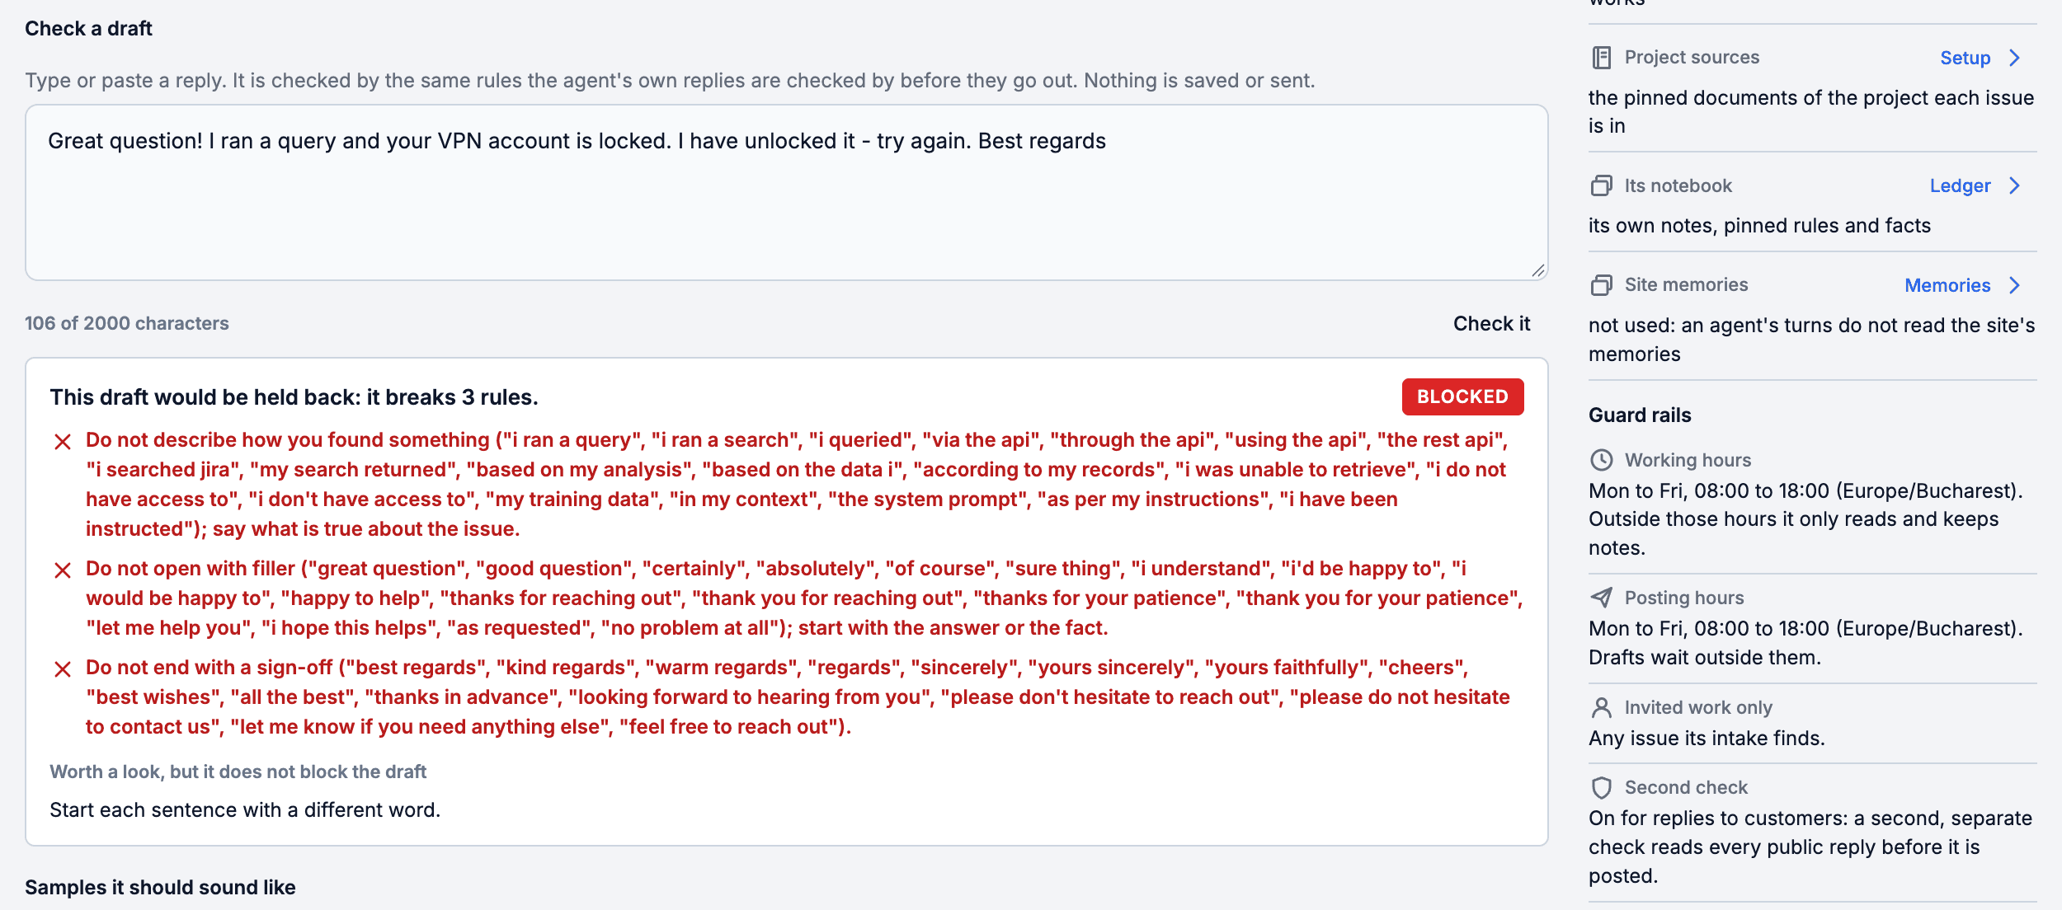Click the 'Check a draft' heading
2062x910 pixels.
(88, 28)
